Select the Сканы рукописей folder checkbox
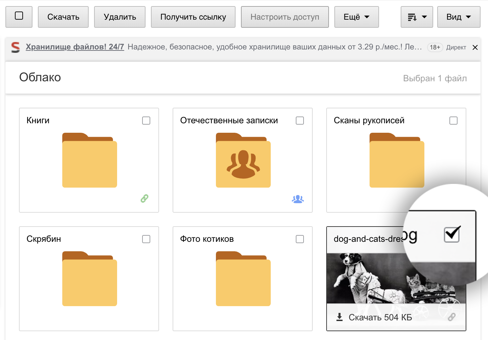Image resolution: width=488 pixels, height=340 pixels. tap(453, 121)
